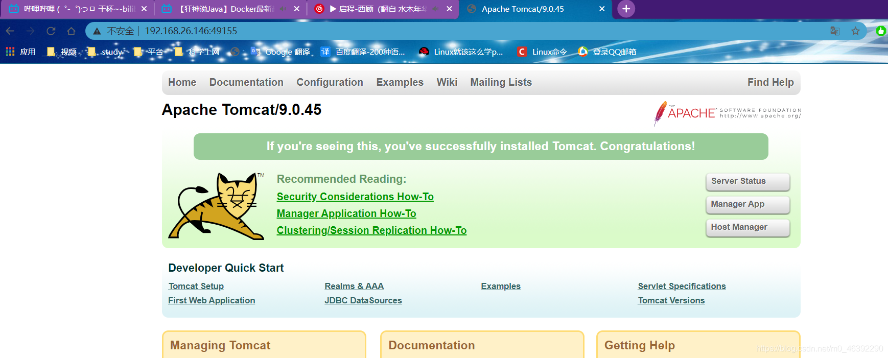Open the 科学上网 bookmark folder
The image size is (888, 358).
[197, 52]
